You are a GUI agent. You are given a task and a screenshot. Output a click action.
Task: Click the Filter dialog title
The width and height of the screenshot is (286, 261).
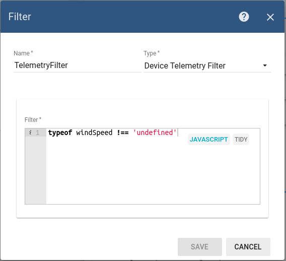tap(20, 17)
